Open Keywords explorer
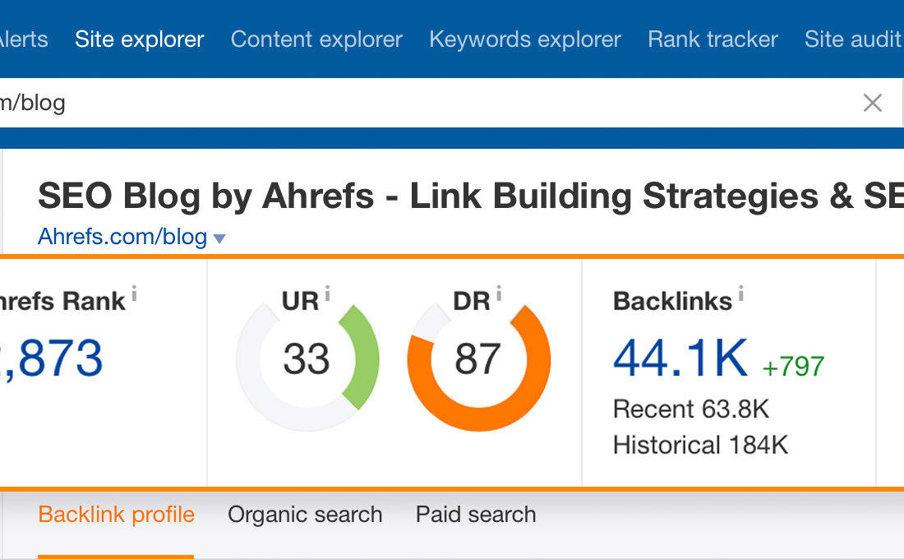Viewport: 904px width, 559px height. click(525, 39)
